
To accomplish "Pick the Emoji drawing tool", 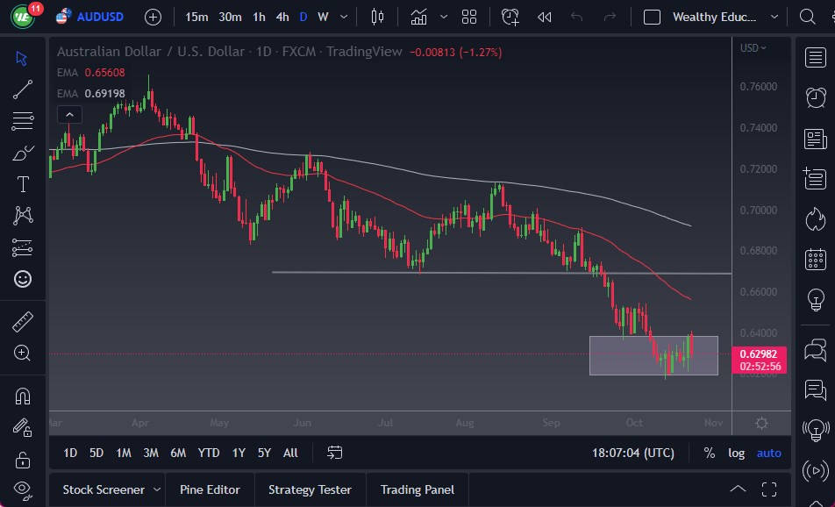I will 23,278.
